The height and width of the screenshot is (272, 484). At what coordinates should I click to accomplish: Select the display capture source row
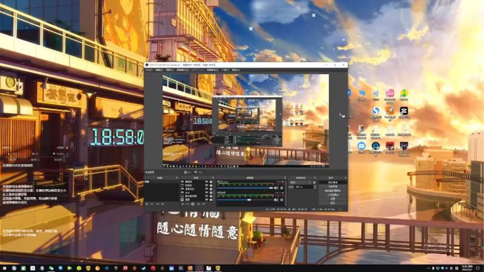tap(196, 196)
